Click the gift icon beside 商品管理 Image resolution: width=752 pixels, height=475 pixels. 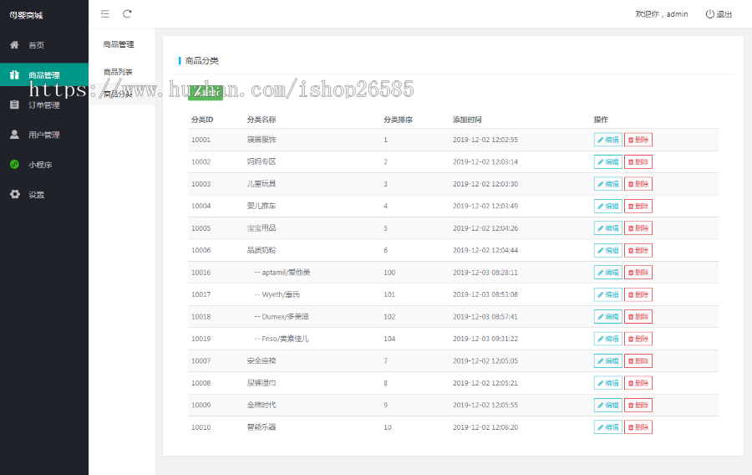pyautogui.click(x=14, y=75)
